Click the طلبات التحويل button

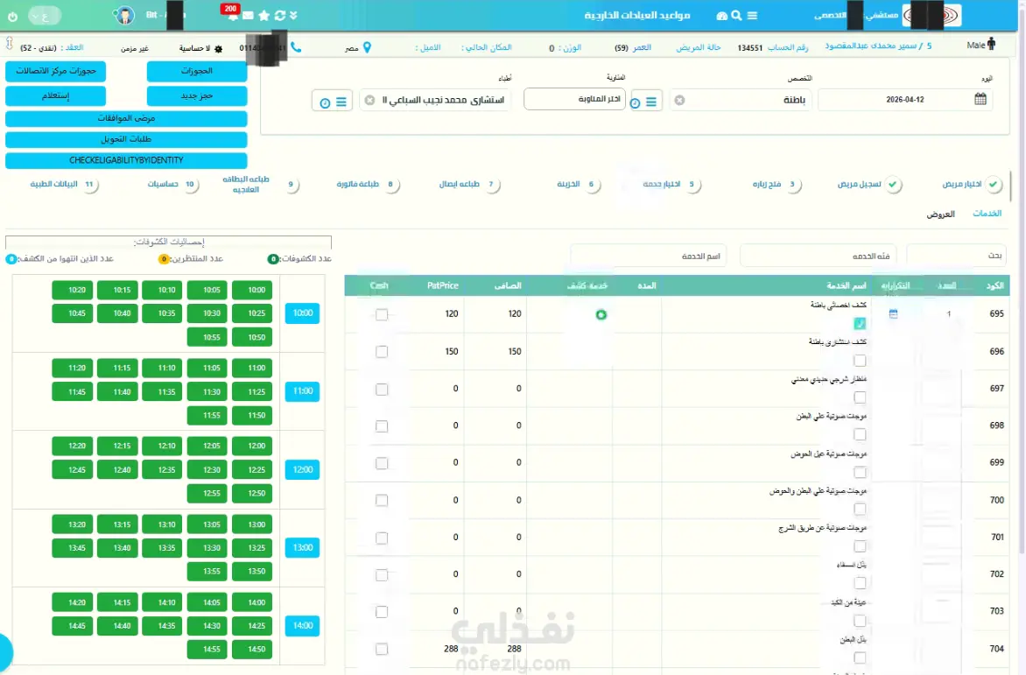click(126, 139)
